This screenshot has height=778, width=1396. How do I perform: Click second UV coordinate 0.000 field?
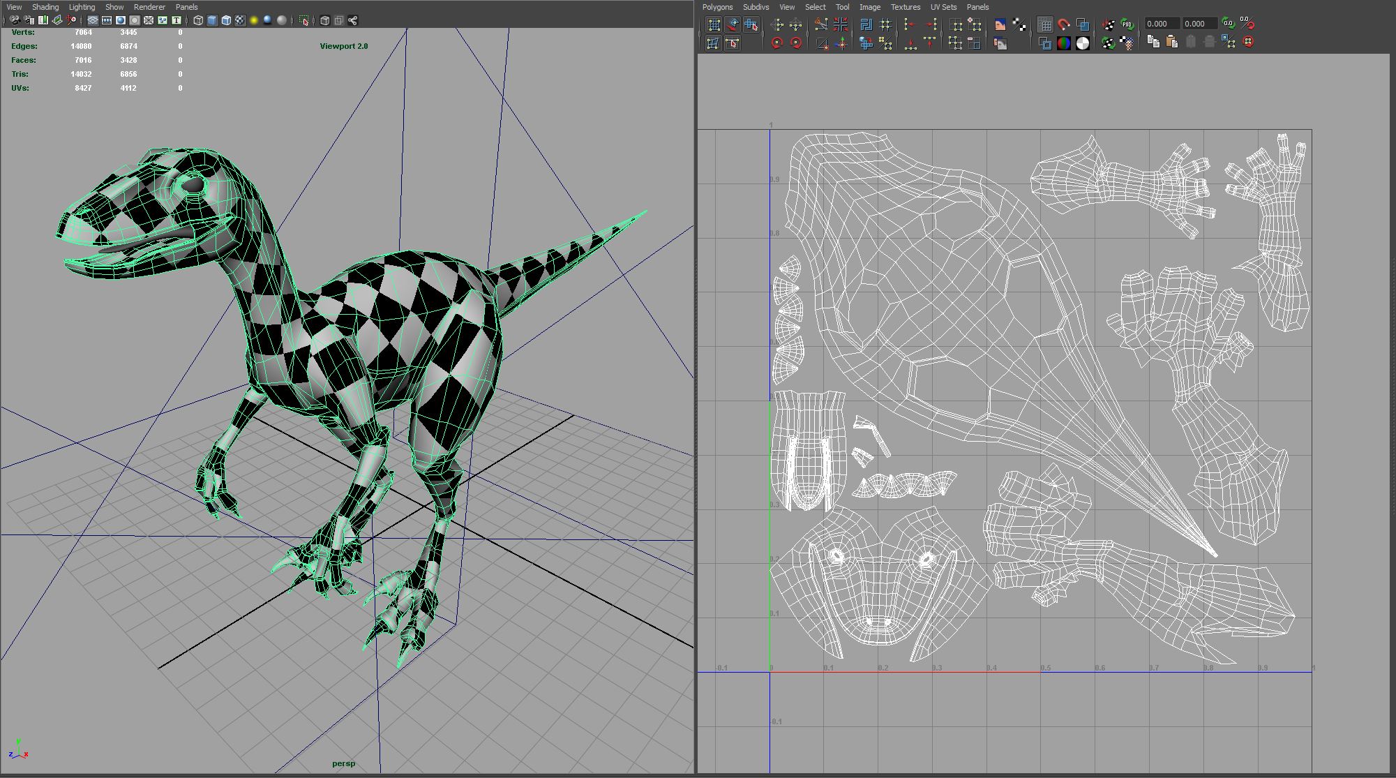pyautogui.click(x=1200, y=24)
